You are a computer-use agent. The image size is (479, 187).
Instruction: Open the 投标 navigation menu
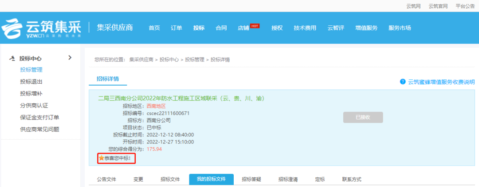199,28
